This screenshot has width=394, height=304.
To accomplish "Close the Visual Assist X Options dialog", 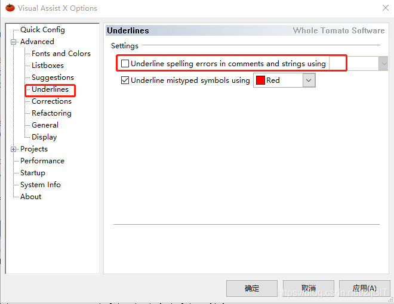I will tap(386, 8).
